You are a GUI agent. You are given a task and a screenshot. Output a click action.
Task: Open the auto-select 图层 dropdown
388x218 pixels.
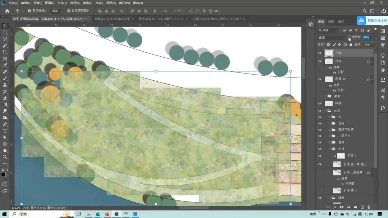click(x=57, y=11)
